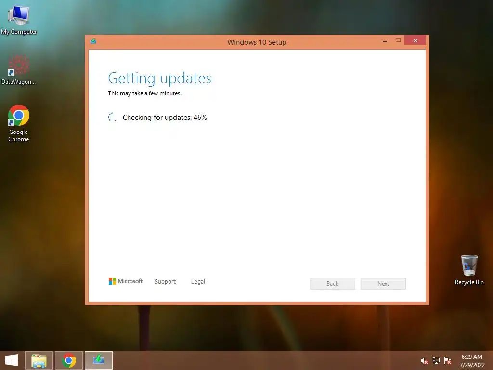Click the Setup window title bar icon
493x370 pixels.
(x=93, y=41)
